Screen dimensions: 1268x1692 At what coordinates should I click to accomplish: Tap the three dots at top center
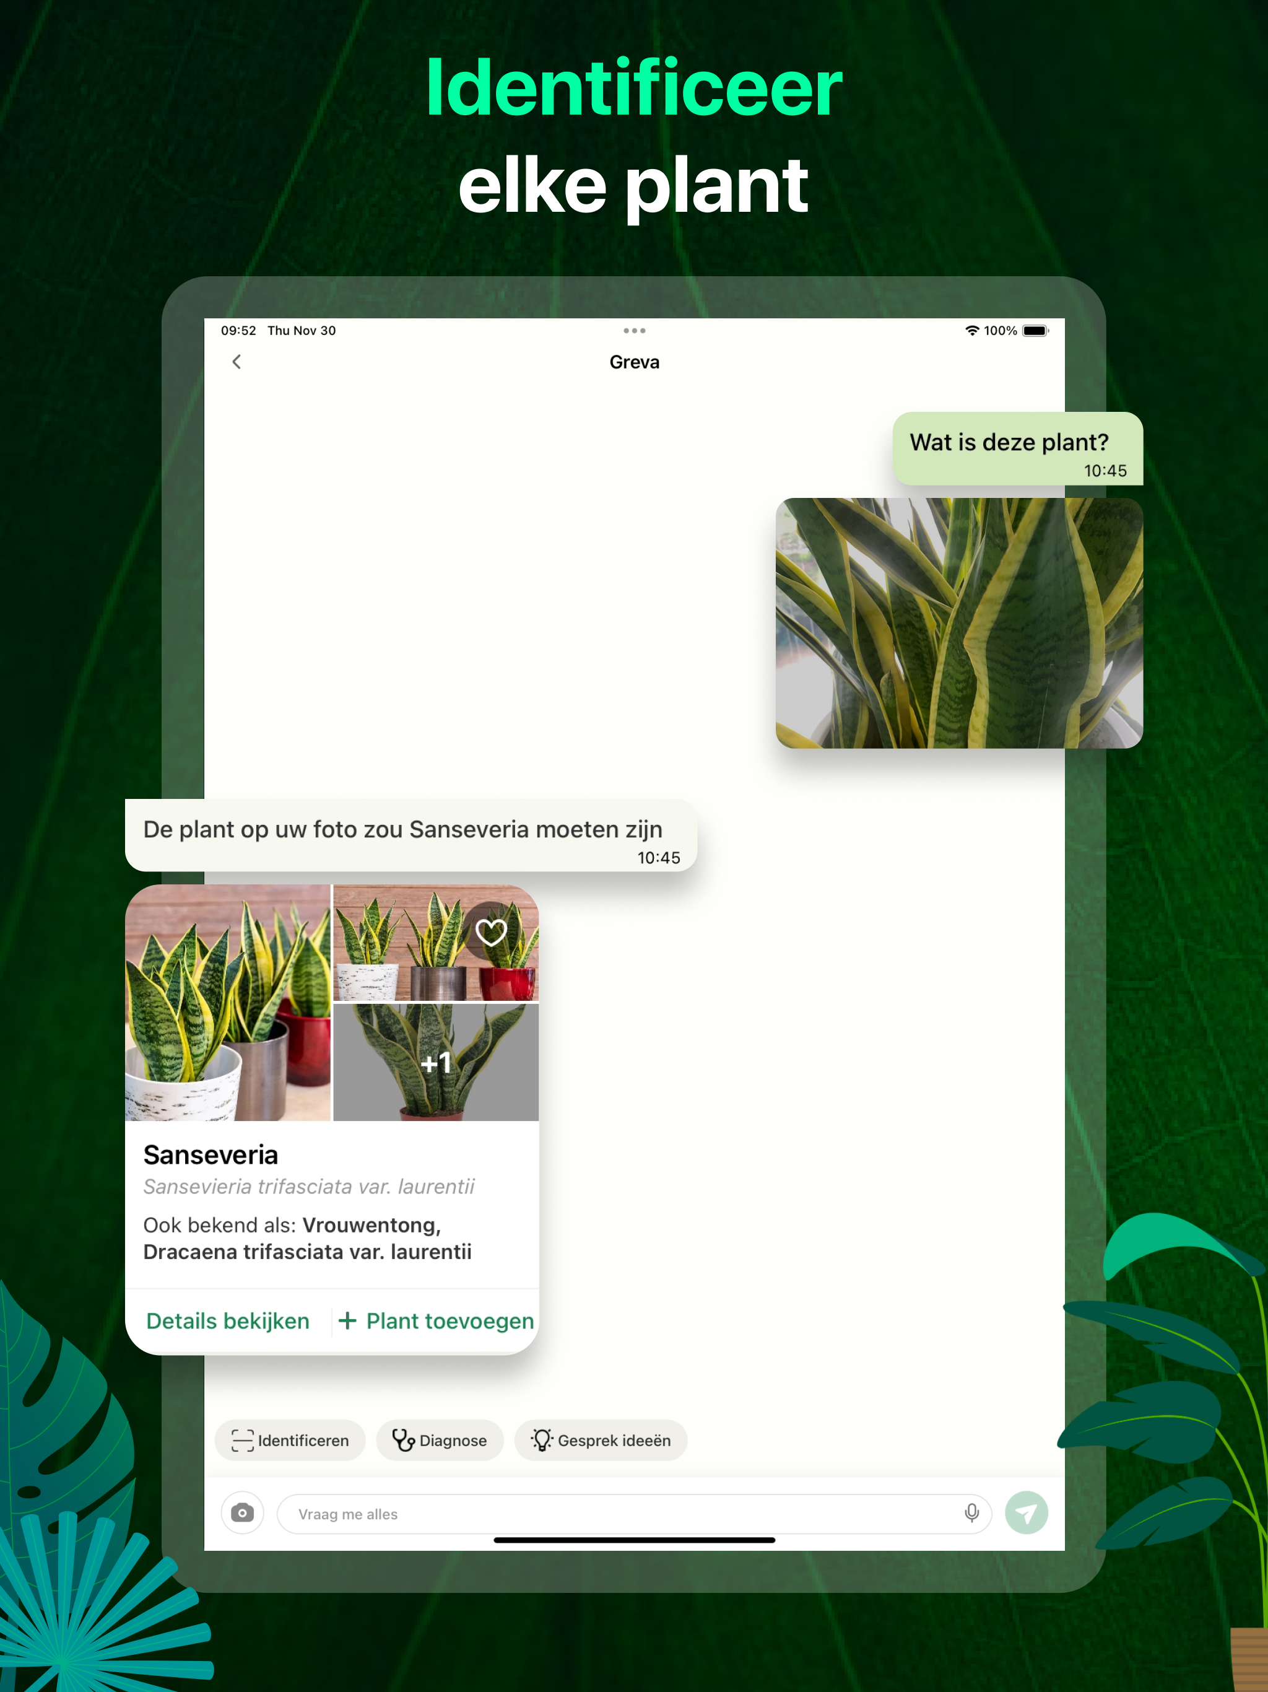coord(634,331)
